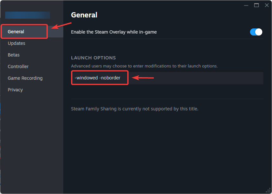
Task: Minimize the properties window
Action: (246, 5)
